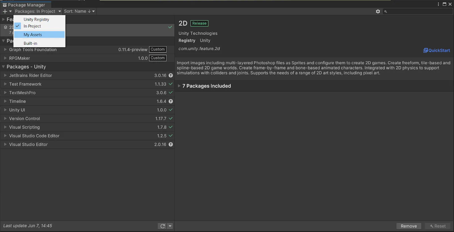The height and width of the screenshot is (232, 454).
Task: Select the Timeline package row
Action: [x=87, y=101]
